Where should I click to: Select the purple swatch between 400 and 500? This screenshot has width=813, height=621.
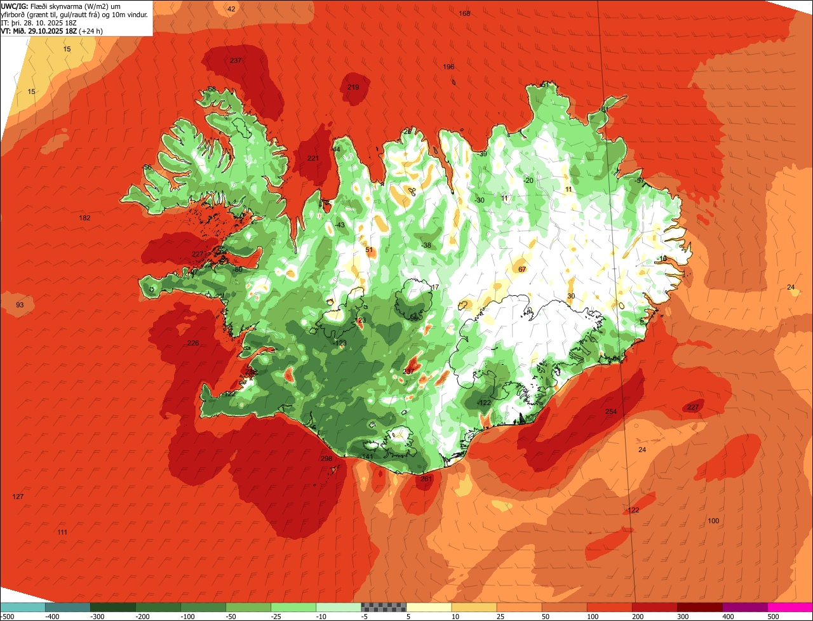[744, 607]
